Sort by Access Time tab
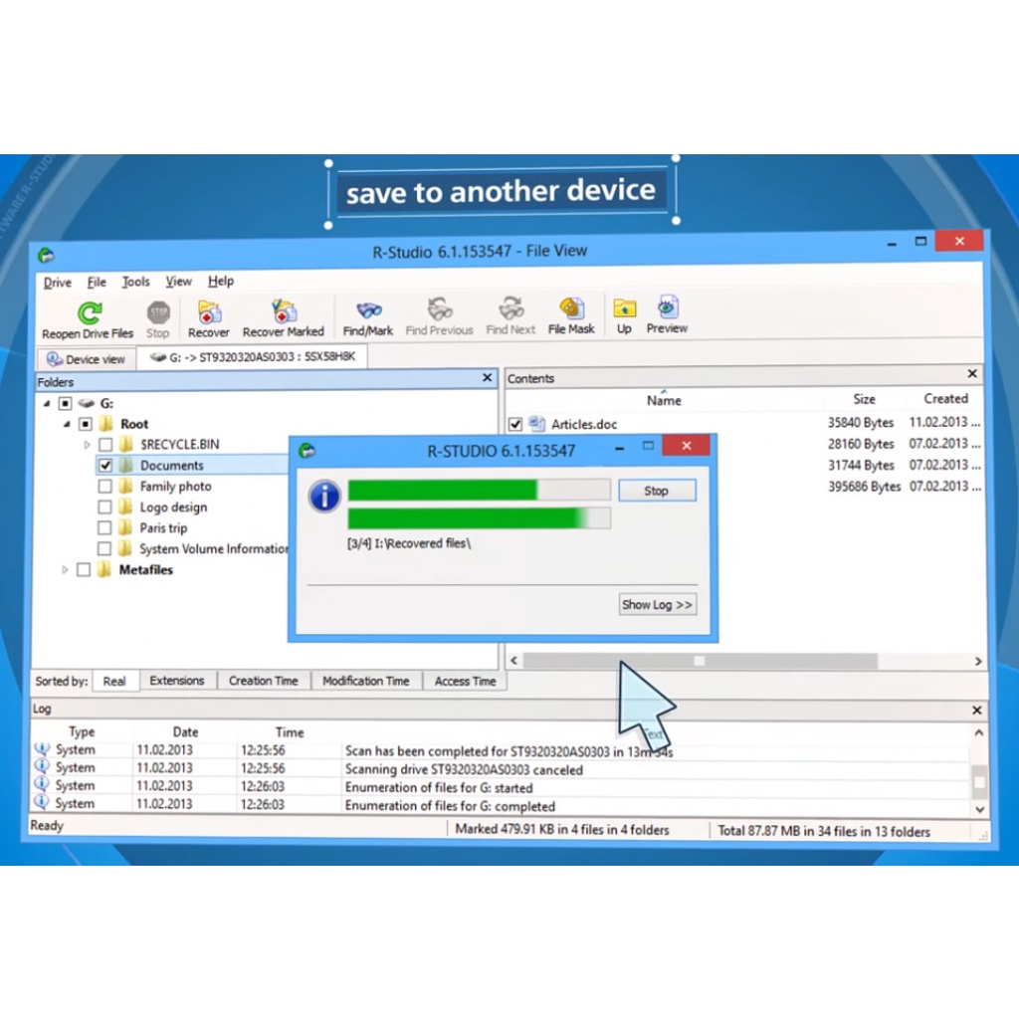 pyautogui.click(x=466, y=681)
